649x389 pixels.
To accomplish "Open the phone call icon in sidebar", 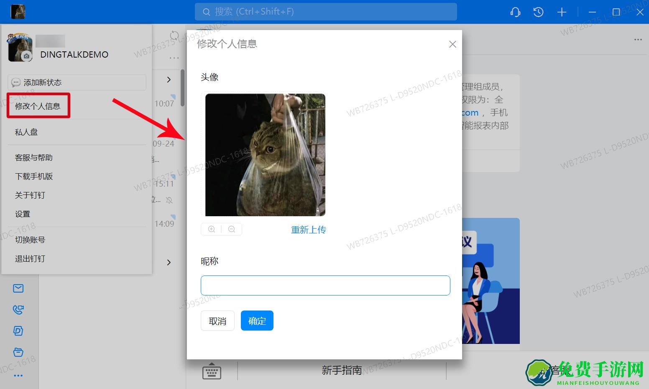I will 18,310.
